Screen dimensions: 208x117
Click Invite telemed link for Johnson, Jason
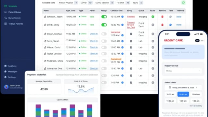tap(179, 17)
